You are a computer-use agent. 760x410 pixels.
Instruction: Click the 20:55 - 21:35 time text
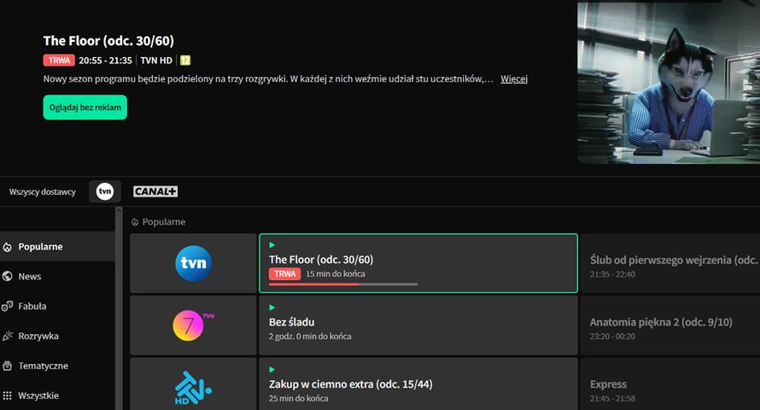coord(105,61)
